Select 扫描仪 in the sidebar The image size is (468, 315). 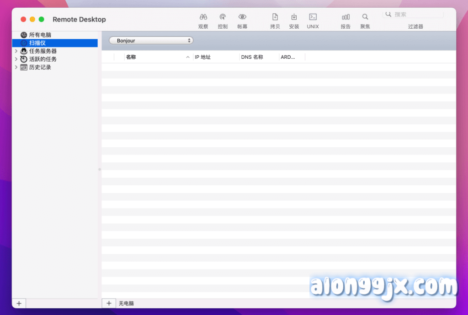coord(37,43)
